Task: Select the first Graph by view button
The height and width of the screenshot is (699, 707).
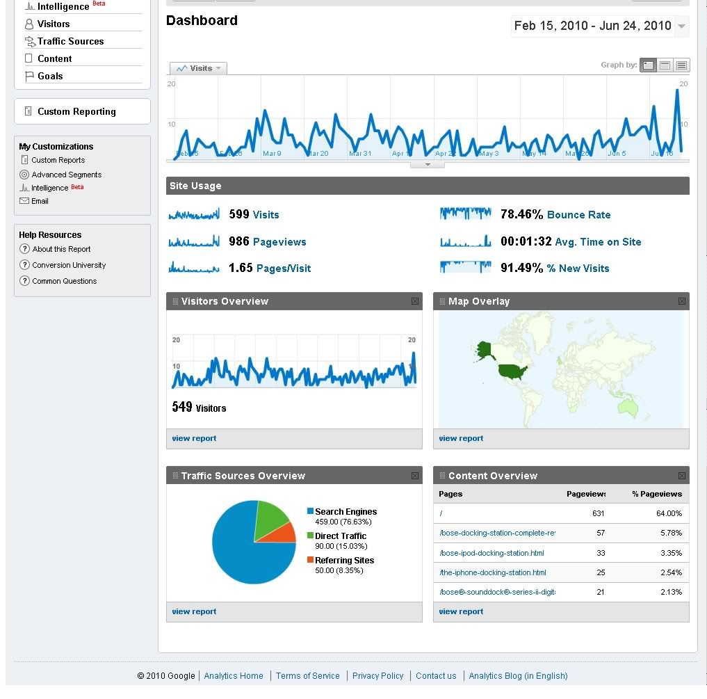Action: pyautogui.click(x=648, y=65)
